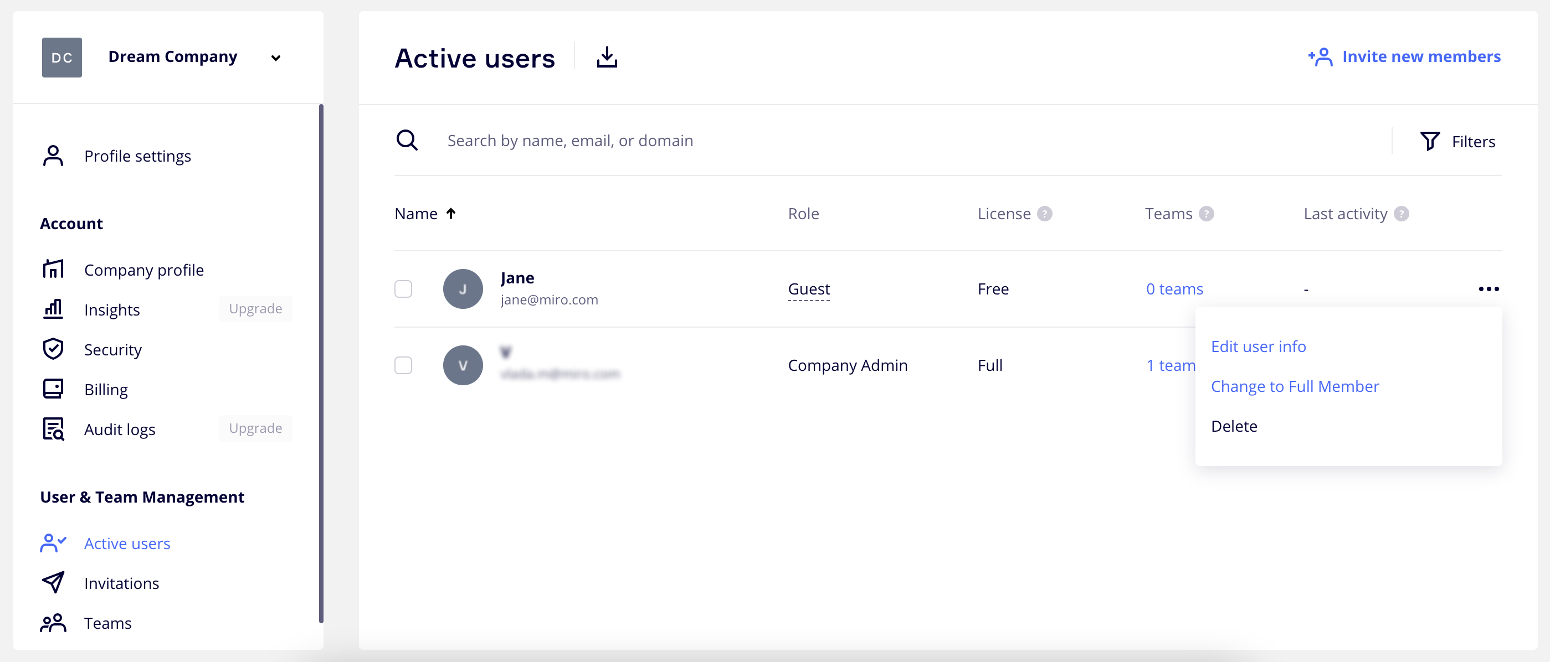Viewport: 1550px width, 662px height.
Task: Click the Last activity help icon
Action: (1401, 214)
